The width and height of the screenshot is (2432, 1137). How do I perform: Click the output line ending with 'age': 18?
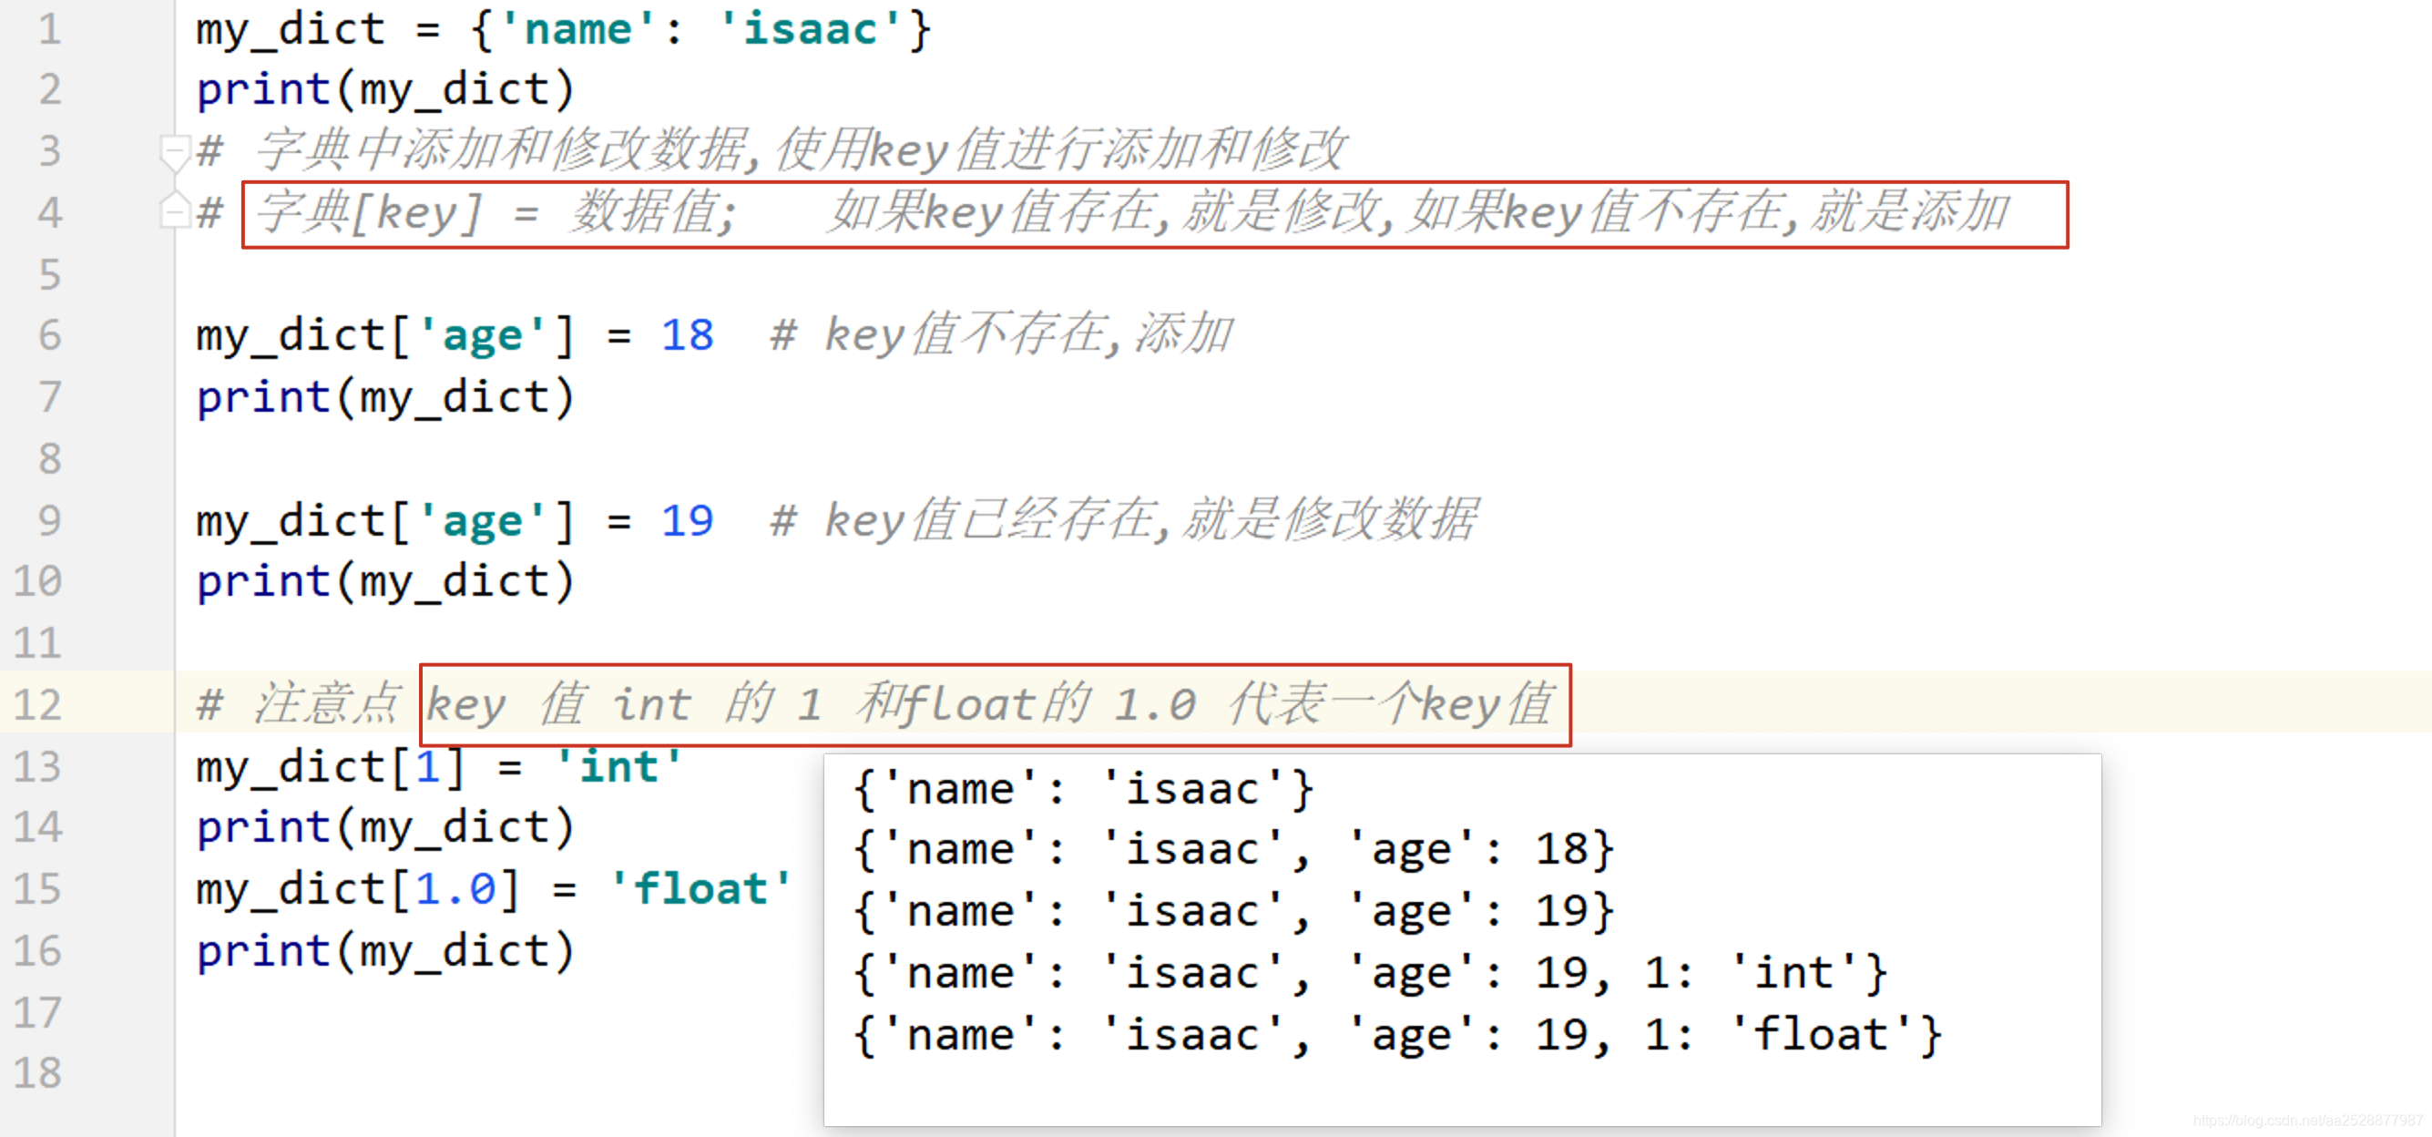1232,850
